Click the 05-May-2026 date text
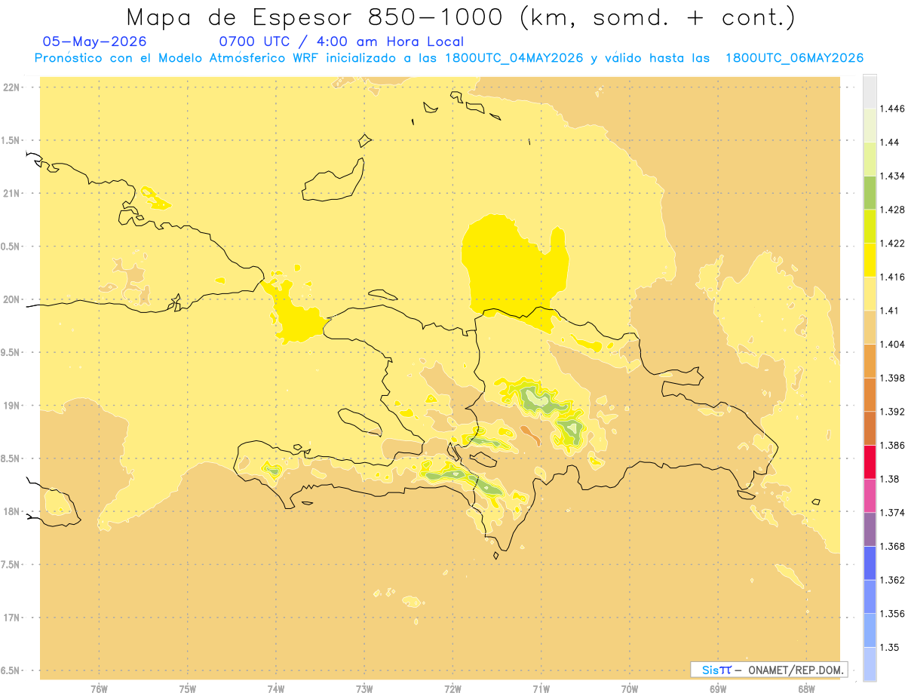Image resolution: width=905 pixels, height=699 pixels. [x=94, y=41]
